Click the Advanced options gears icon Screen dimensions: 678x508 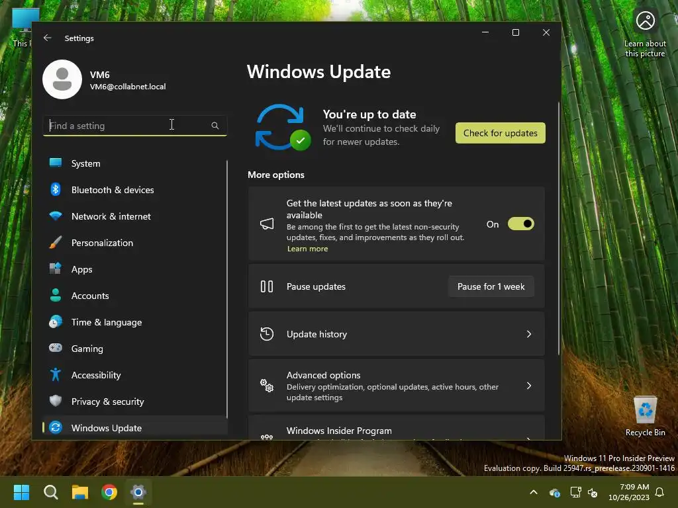(x=267, y=386)
